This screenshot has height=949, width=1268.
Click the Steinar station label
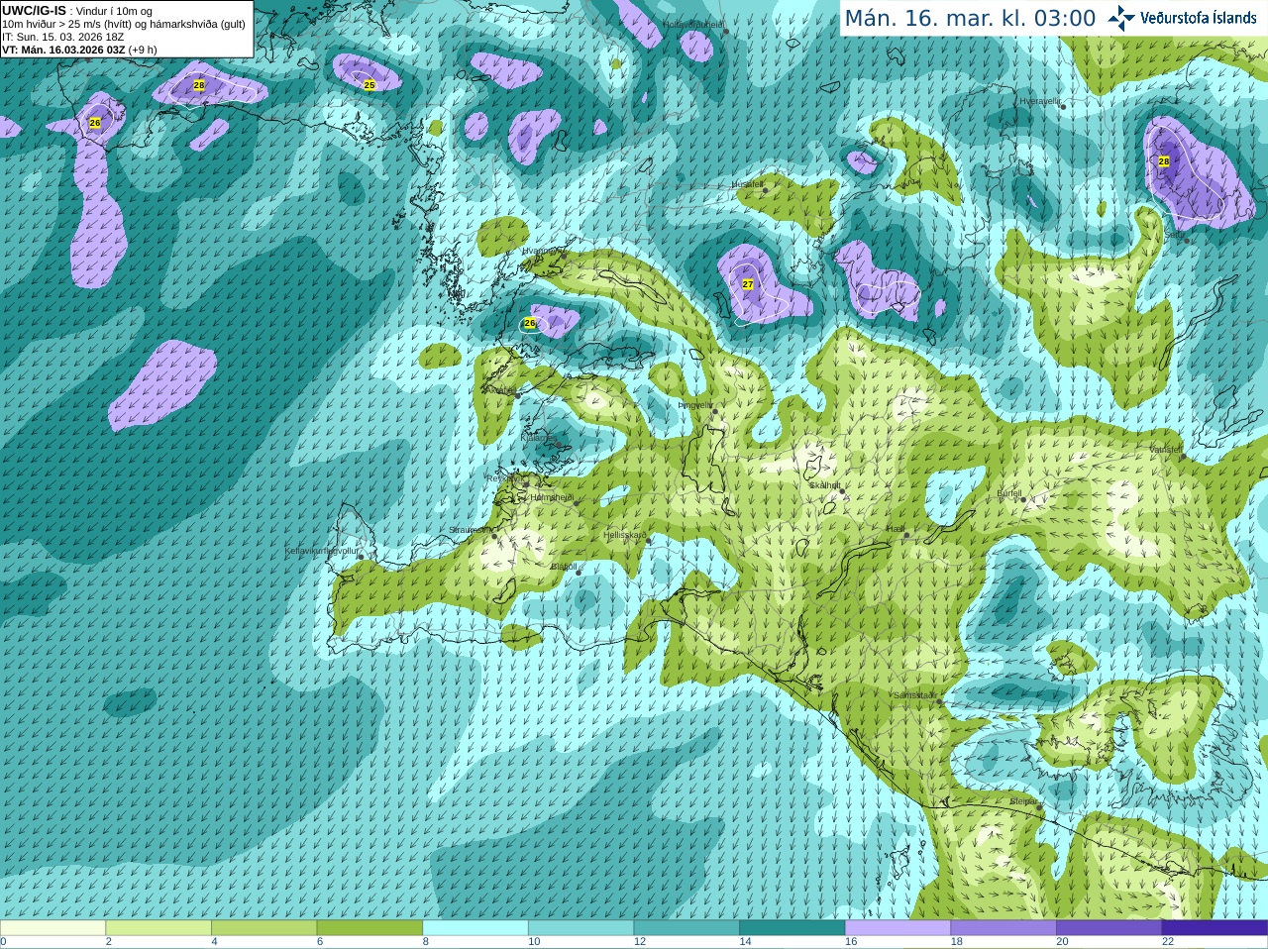coord(1024,801)
